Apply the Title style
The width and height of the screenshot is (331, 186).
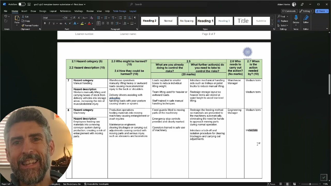[x=243, y=21]
